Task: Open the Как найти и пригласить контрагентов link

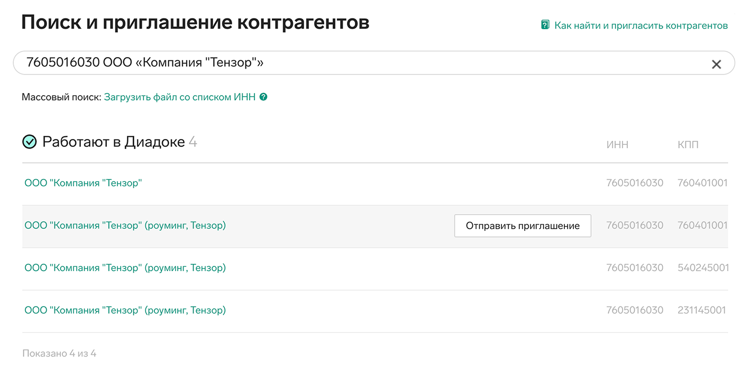Action: click(x=641, y=25)
